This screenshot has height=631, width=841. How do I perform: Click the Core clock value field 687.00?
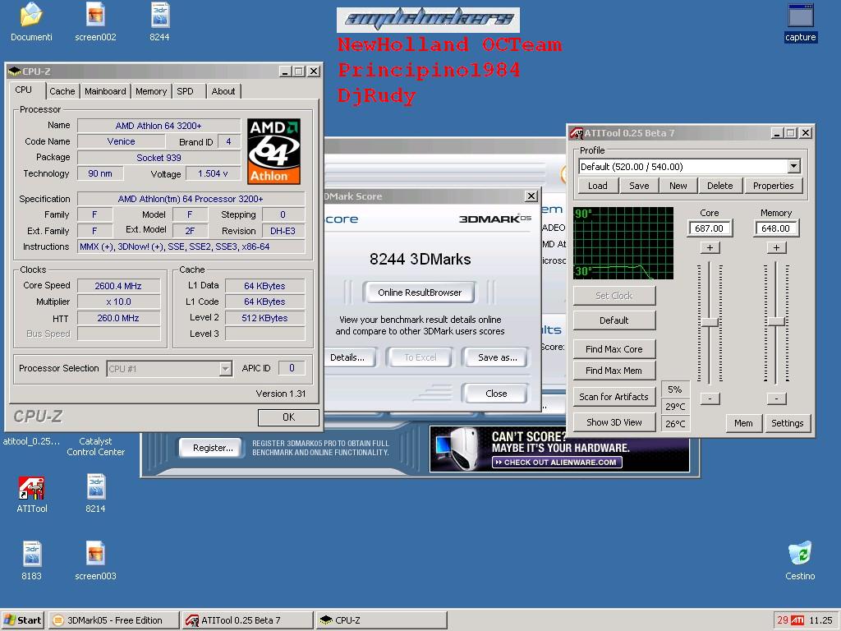pyautogui.click(x=709, y=228)
